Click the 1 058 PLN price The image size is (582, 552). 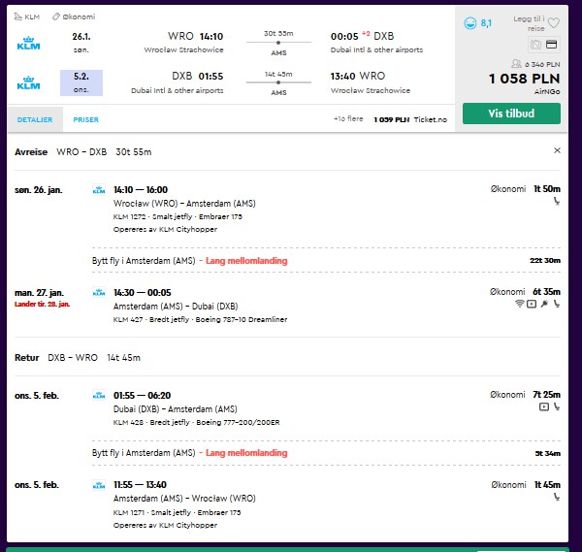524,79
